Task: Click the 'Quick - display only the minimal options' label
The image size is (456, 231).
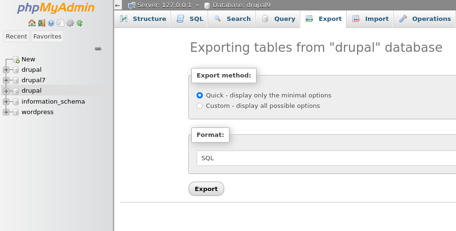Action: pyautogui.click(x=268, y=96)
